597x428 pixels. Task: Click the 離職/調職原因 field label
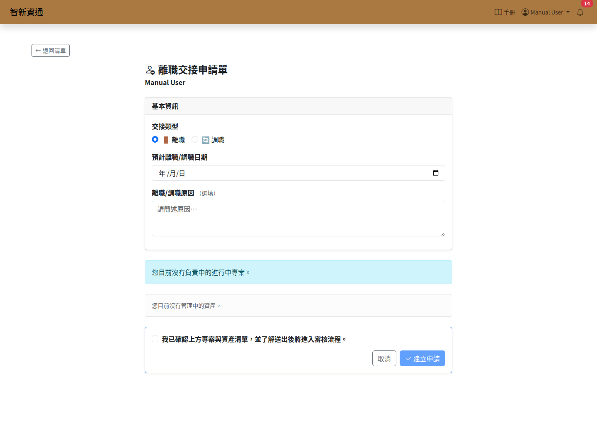173,193
